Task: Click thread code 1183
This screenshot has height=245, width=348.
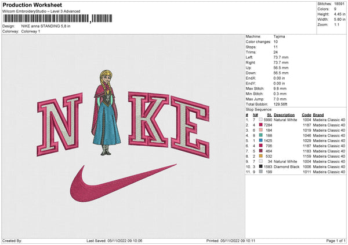Action: coord(307,151)
